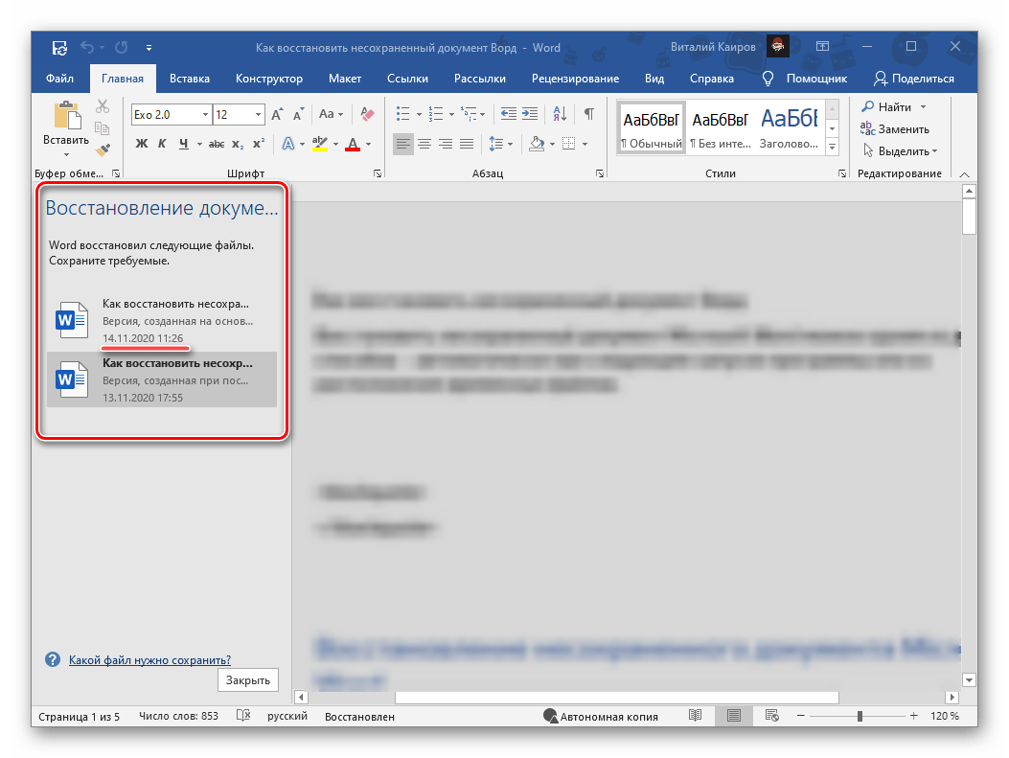Open the font name dropdown Exo 2.0
This screenshot has width=1009, height=758.
(x=205, y=115)
